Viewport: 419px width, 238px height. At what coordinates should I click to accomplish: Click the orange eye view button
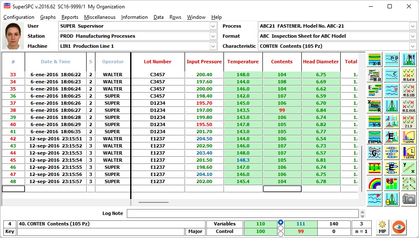(x=399, y=227)
